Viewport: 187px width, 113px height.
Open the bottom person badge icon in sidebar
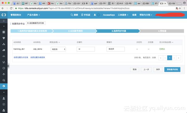click(x=4, y=110)
